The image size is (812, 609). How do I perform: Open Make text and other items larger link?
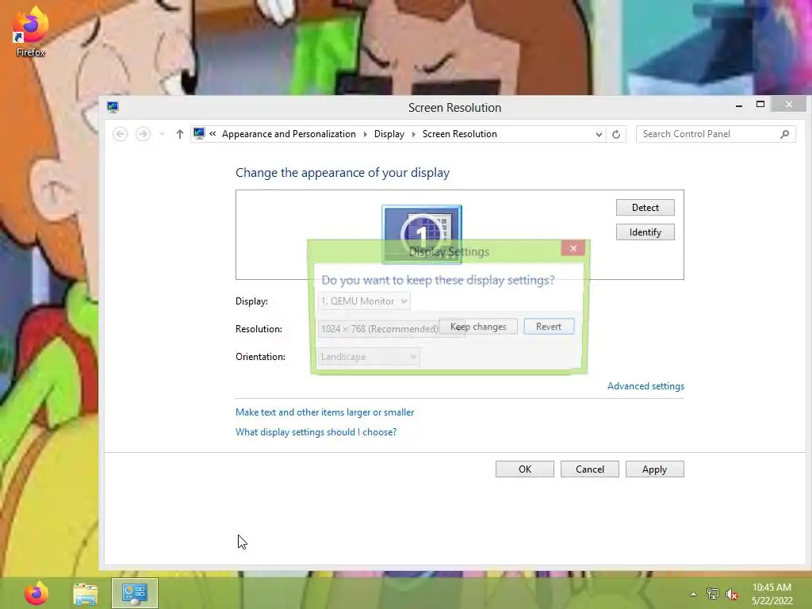pyautogui.click(x=324, y=412)
